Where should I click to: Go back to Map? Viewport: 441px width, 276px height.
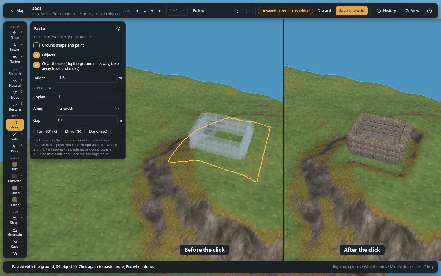tap(17, 11)
